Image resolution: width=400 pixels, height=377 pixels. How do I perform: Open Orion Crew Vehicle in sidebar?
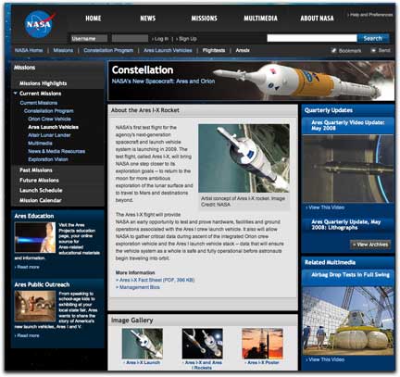coord(49,119)
